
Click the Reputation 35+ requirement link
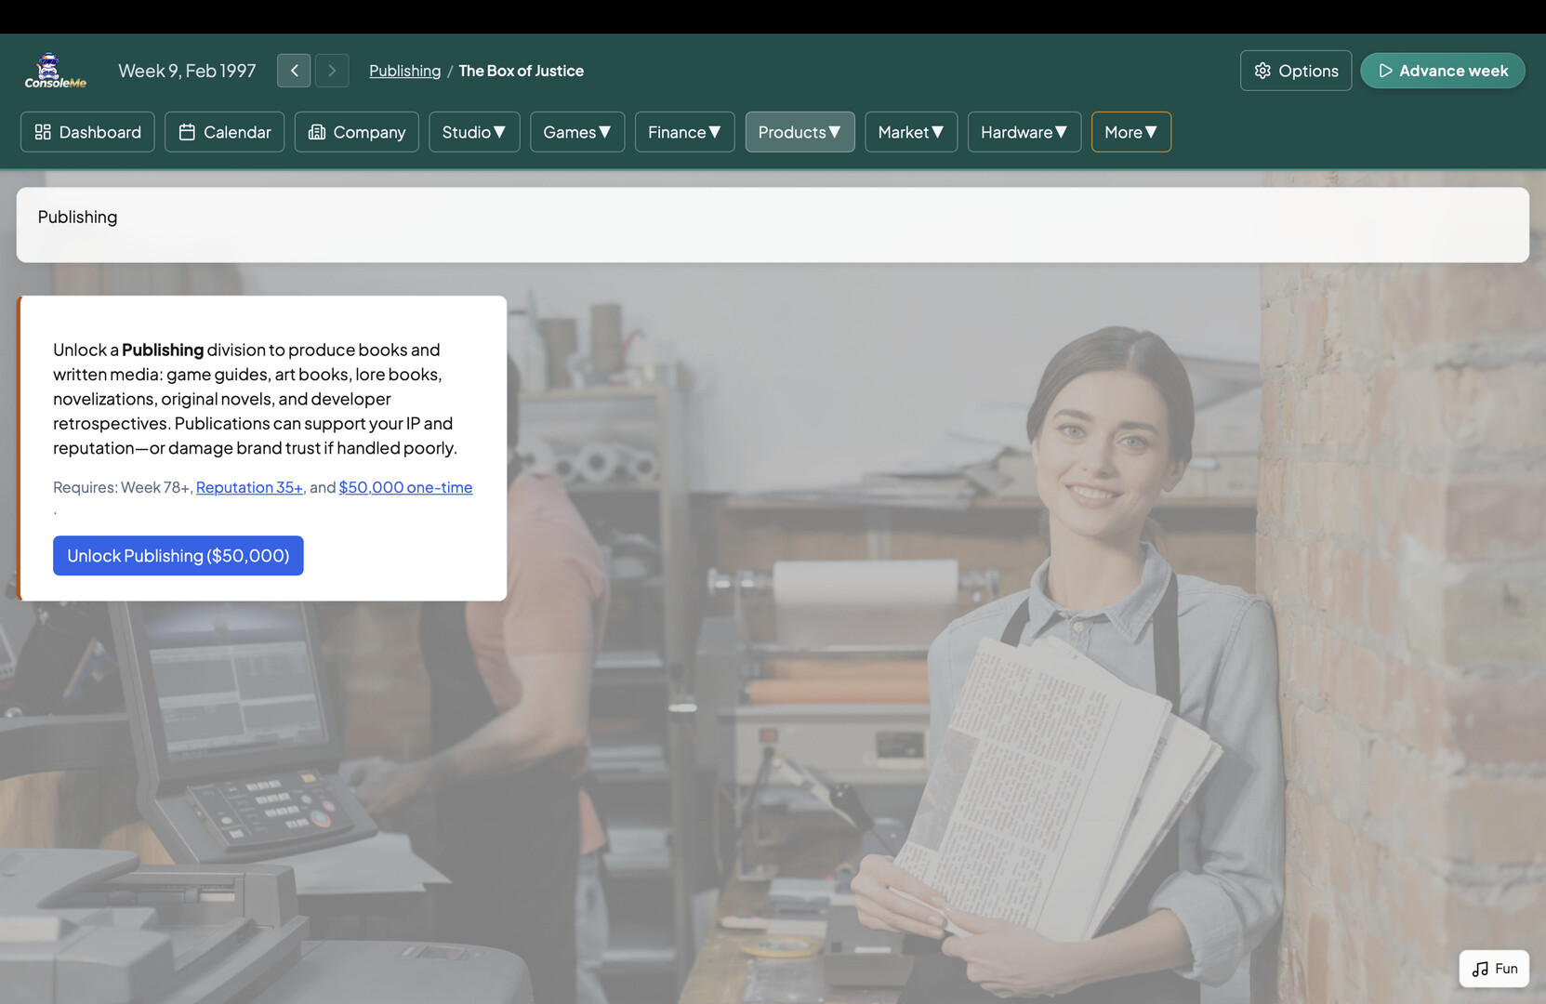[x=249, y=487]
